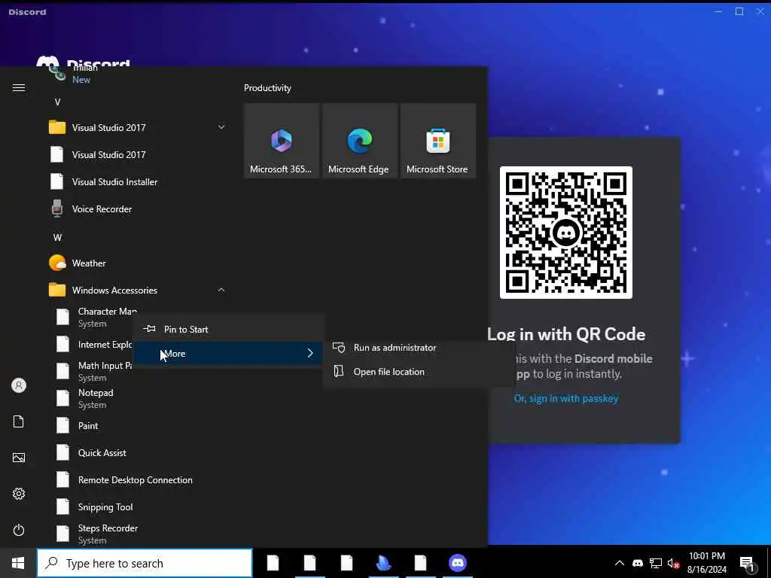Open Microsoft 365 tile
The image size is (771, 578).
(282, 141)
